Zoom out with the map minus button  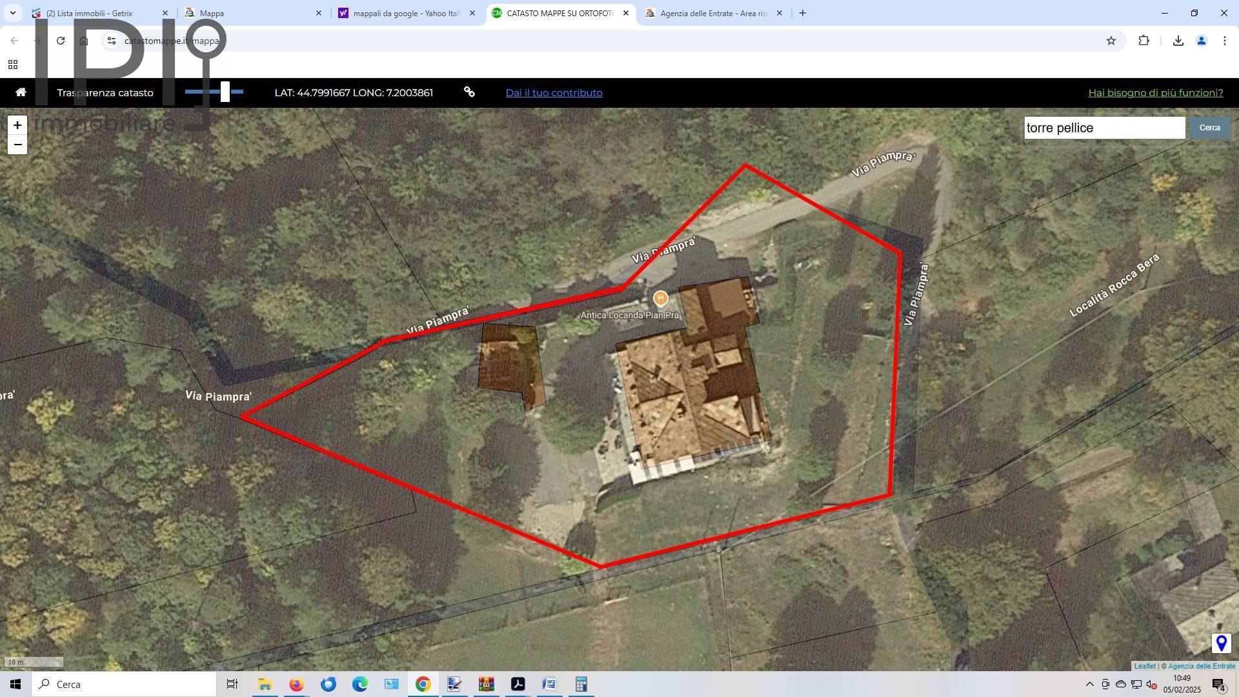(x=17, y=145)
